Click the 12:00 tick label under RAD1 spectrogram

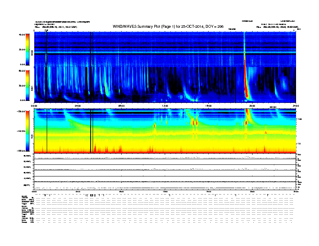coord(165,106)
